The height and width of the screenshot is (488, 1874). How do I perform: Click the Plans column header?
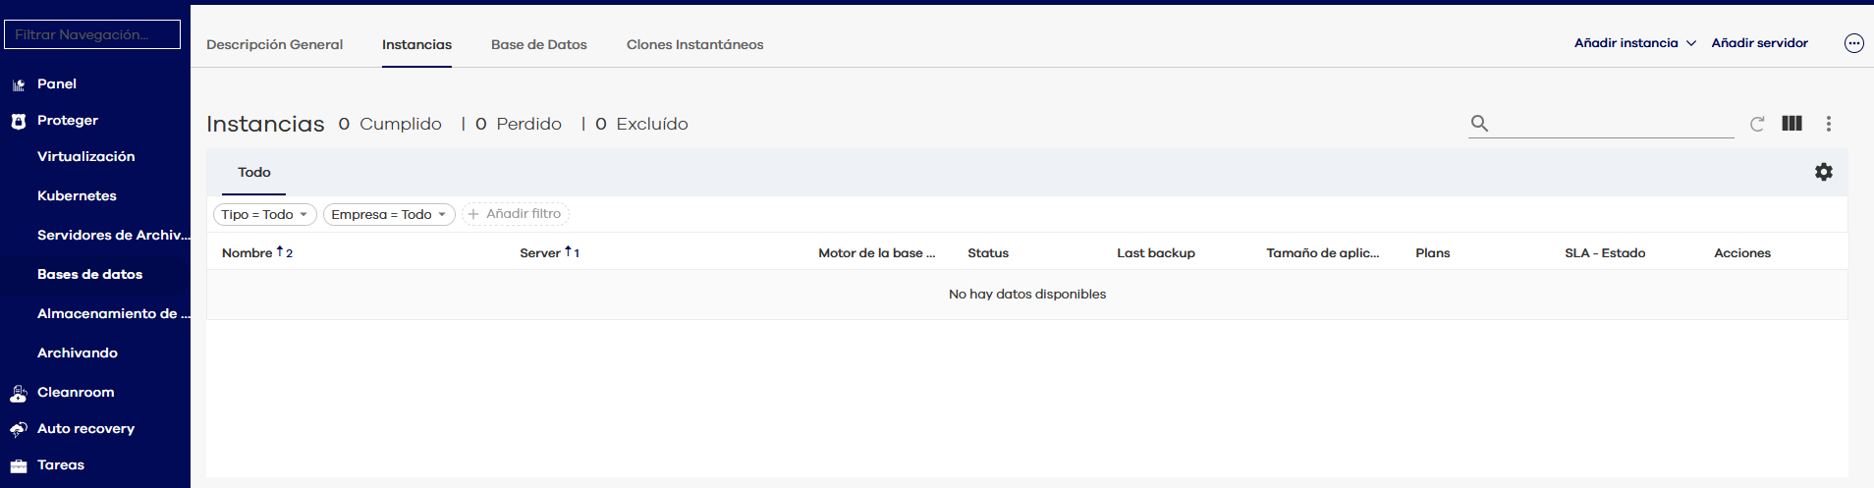(x=1432, y=253)
